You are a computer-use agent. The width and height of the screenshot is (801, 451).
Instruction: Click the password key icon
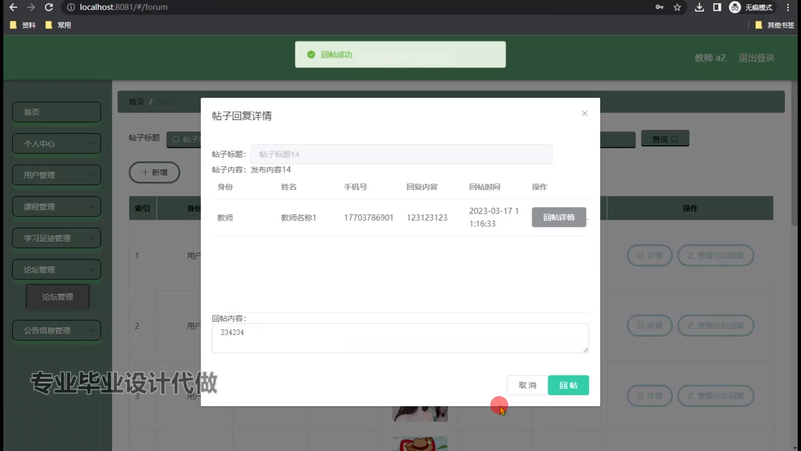click(659, 7)
